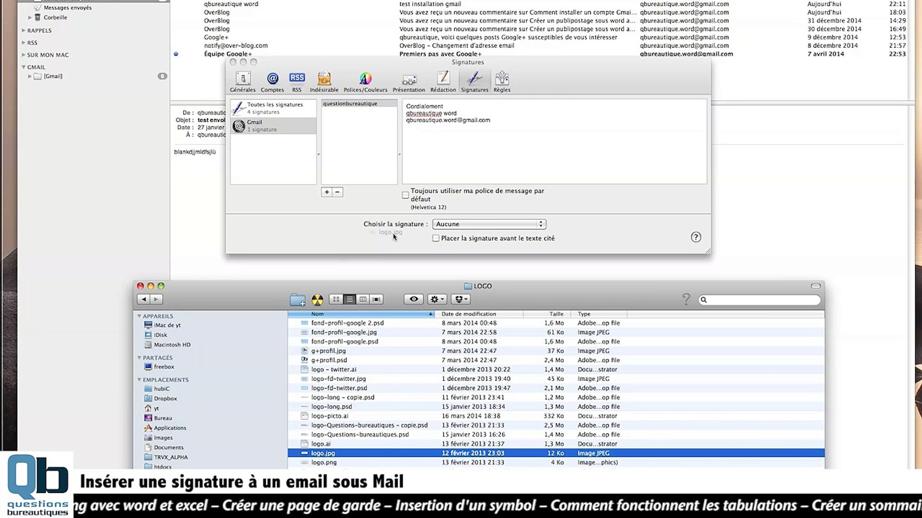Open the Règles preferences pane
The width and height of the screenshot is (922, 518).
(x=502, y=81)
